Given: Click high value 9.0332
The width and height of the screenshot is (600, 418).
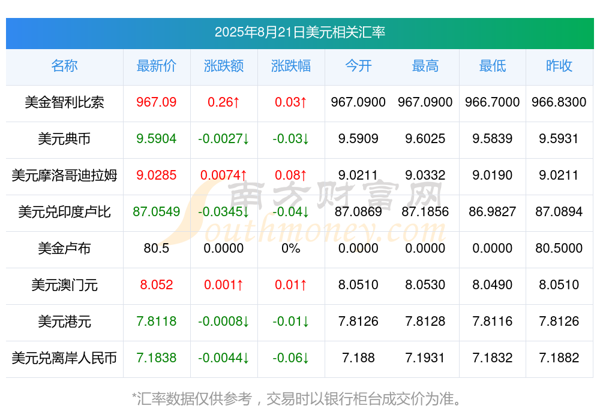Looking at the screenshot, I should tap(425, 175).
